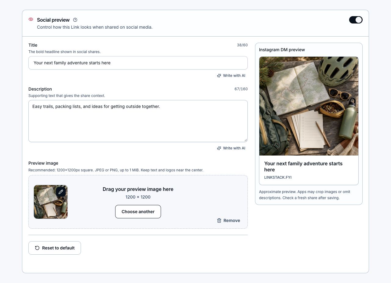Click the LINKSTACK.FYI domain text
This screenshot has height=283, width=391.
pos(278,177)
